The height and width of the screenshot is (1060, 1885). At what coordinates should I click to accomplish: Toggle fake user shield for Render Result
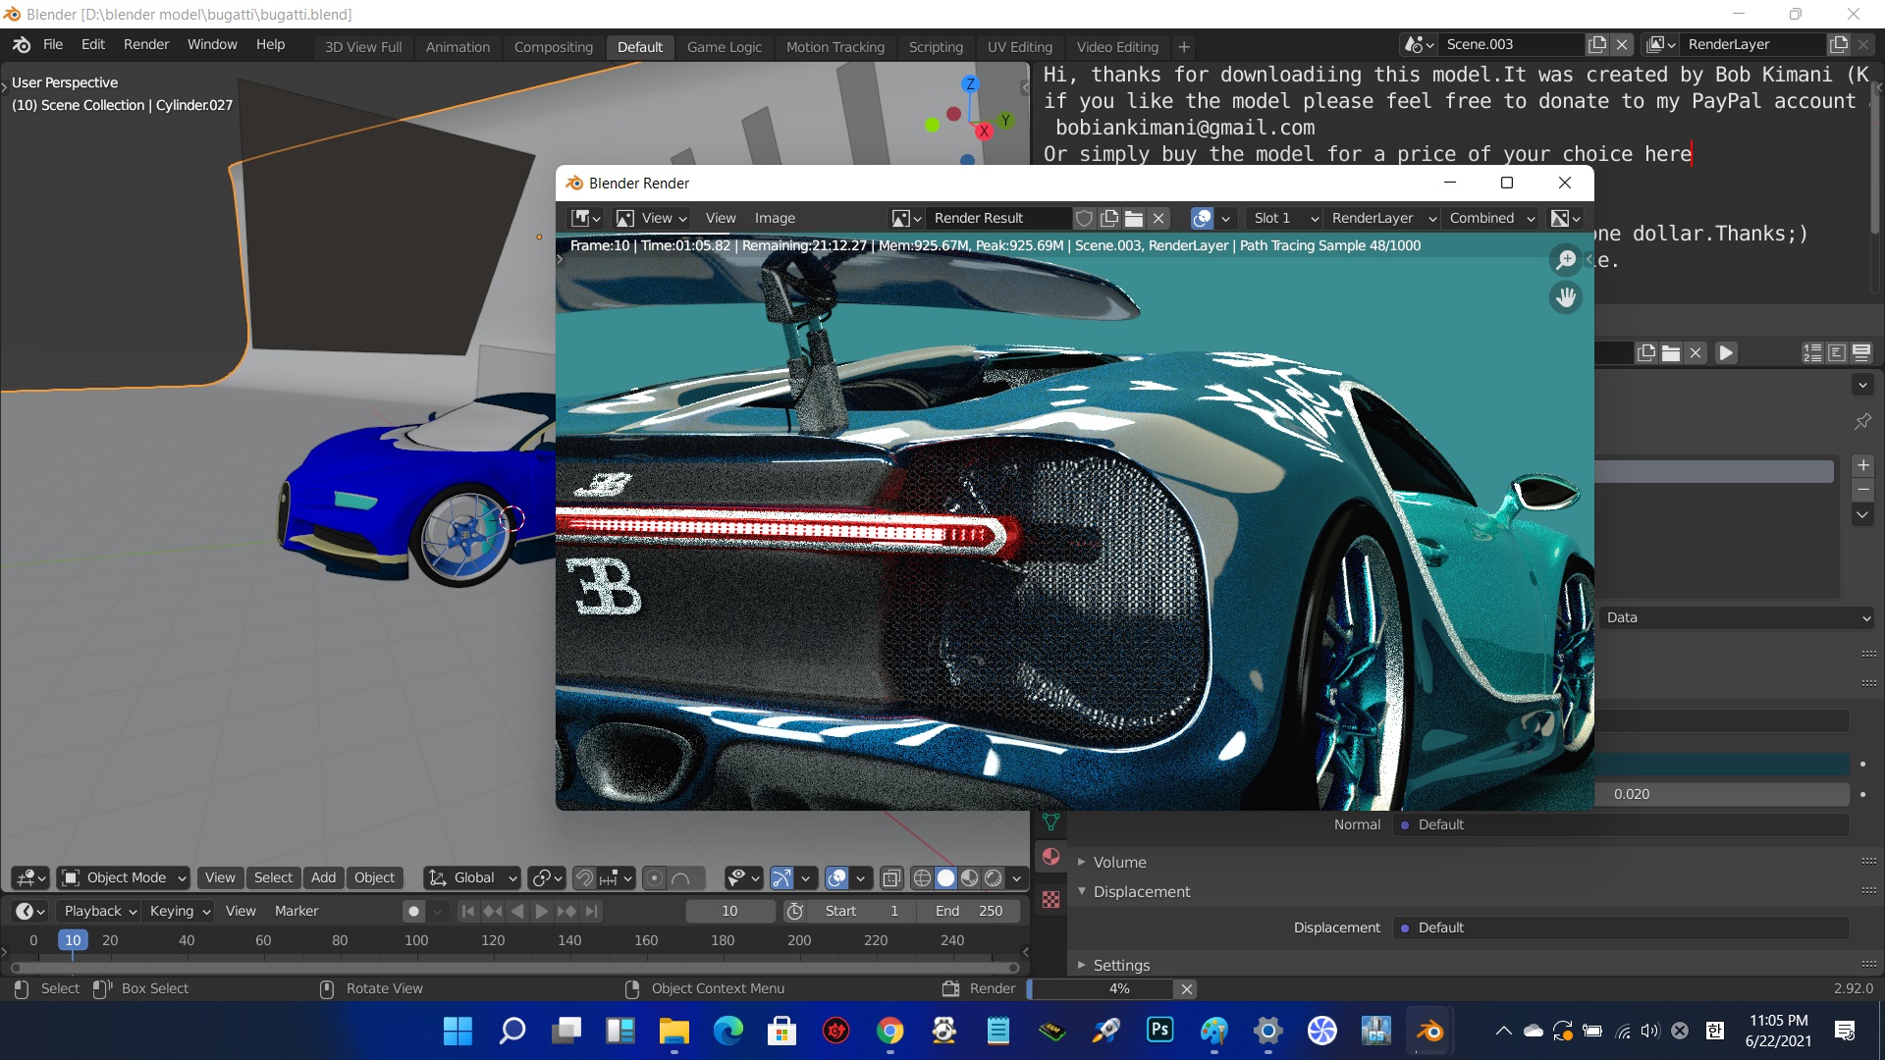(x=1084, y=218)
